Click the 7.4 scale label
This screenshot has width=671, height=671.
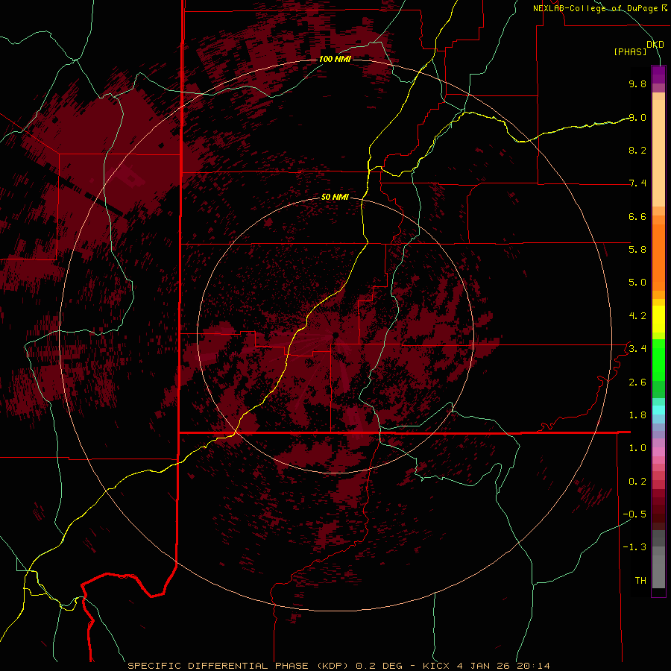[x=637, y=183]
